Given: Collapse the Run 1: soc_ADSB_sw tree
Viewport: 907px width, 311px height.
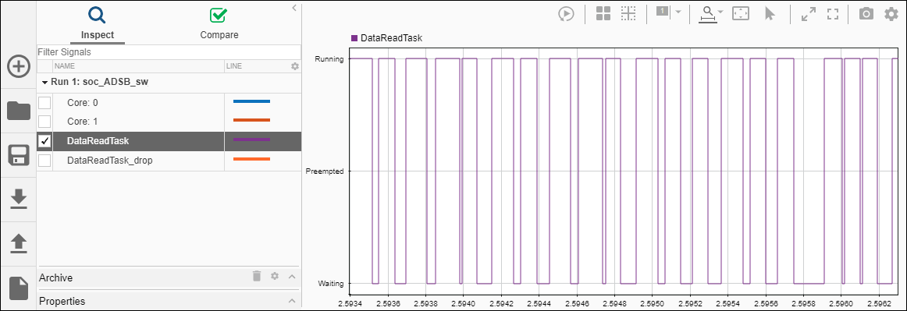Looking at the screenshot, I should [x=44, y=83].
